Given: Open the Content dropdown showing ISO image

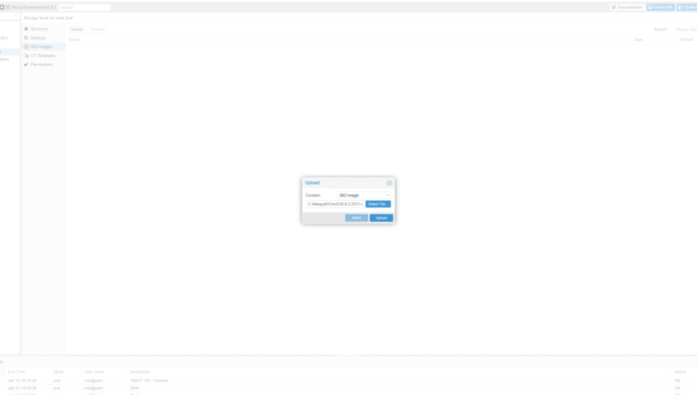Looking at the screenshot, I should click(x=364, y=195).
